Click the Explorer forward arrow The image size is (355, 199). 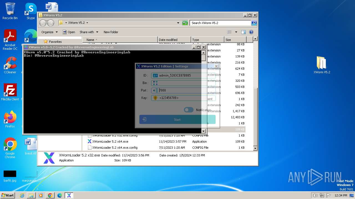50,23
